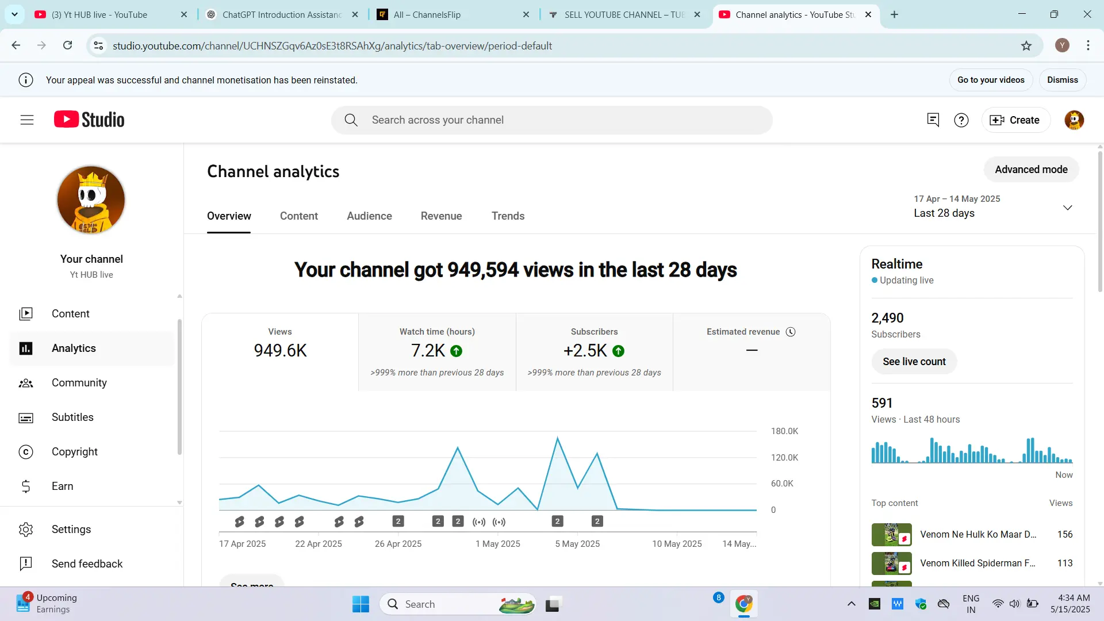
Task: Click the info icon in the notification banner
Action: [x=26, y=80]
